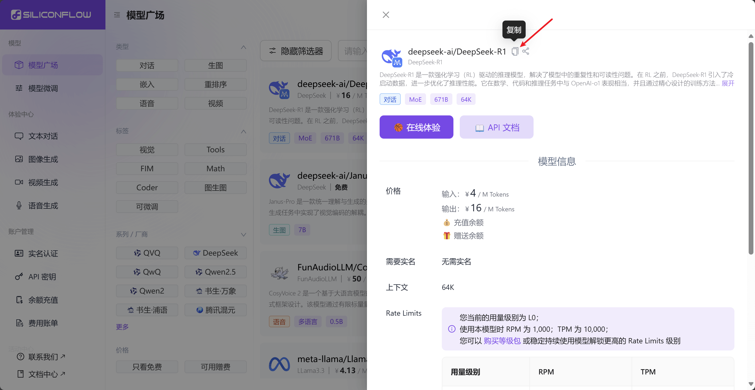Go to API 密钥 page

click(x=42, y=277)
